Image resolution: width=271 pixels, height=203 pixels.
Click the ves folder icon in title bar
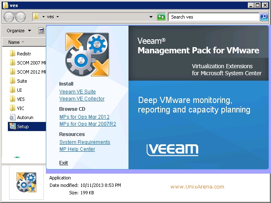(x=5, y=5)
